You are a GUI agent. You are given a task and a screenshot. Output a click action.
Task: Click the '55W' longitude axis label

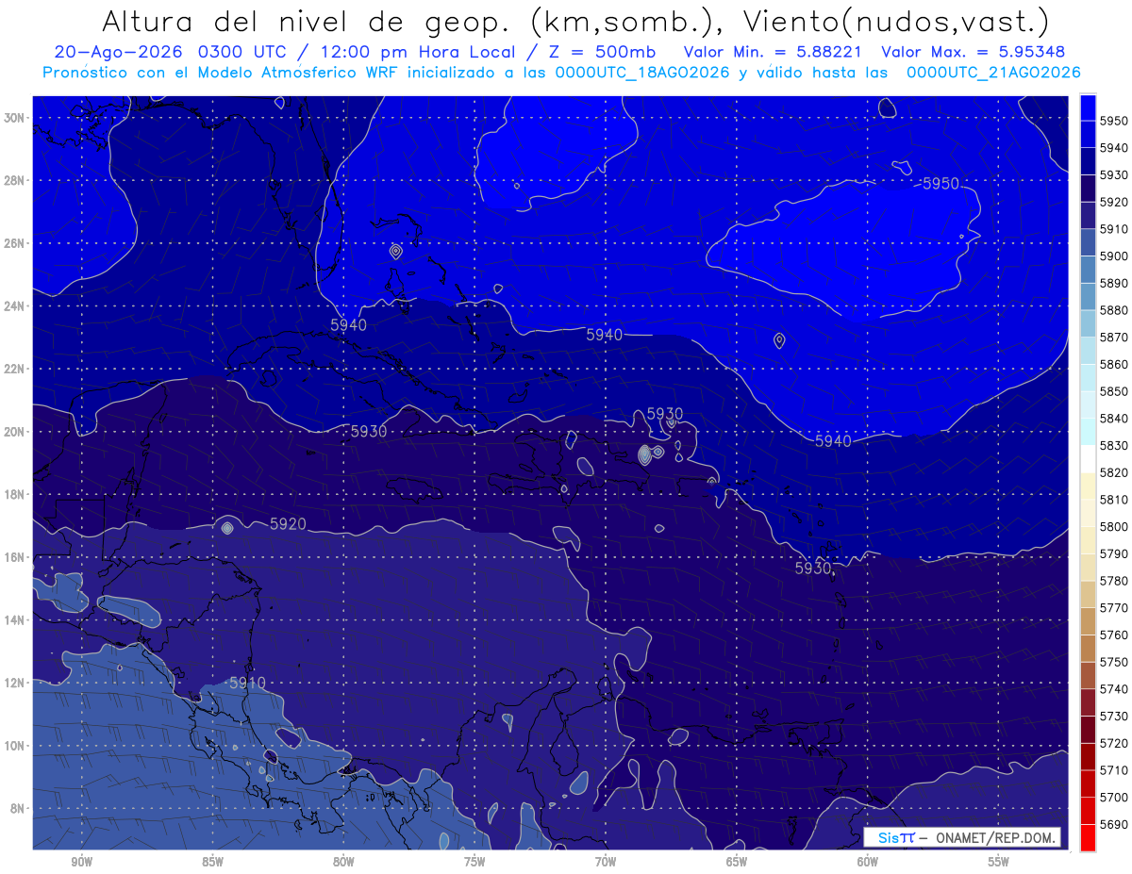click(x=999, y=862)
